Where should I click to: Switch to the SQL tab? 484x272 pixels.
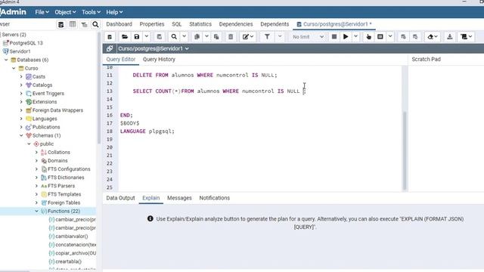(x=176, y=24)
